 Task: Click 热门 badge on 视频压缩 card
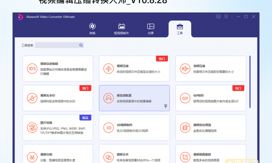[162, 59]
